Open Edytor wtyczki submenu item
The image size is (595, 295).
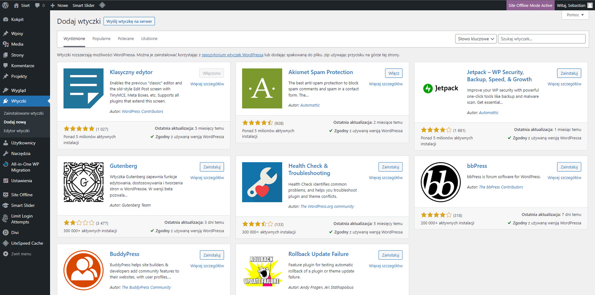click(17, 131)
